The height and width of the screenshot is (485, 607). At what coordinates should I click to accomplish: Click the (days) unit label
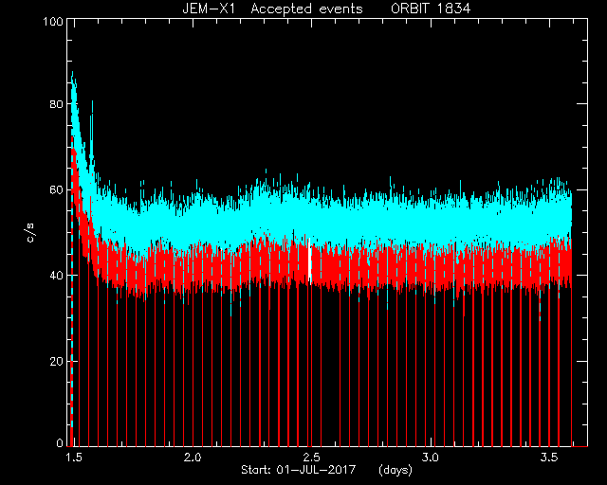(x=395, y=470)
